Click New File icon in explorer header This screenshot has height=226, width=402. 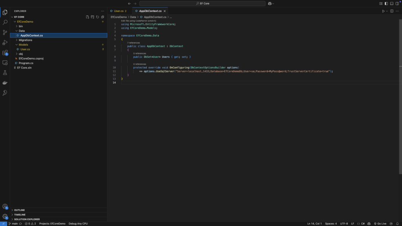tap(88, 17)
